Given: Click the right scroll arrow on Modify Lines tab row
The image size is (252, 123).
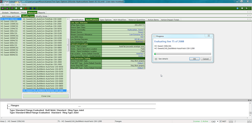Looking at the screenshot, I should tap(250, 16).
